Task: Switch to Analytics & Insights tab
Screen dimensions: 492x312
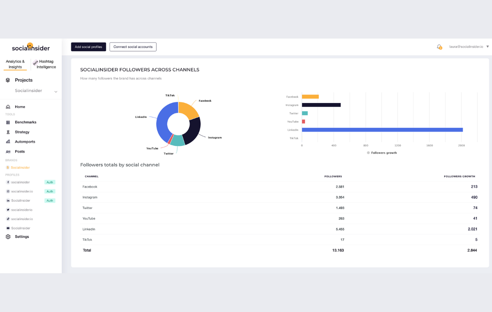Action: coord(15,64)
